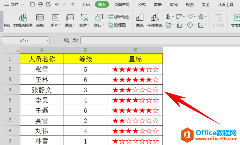Screen dimensions: 240x145
Task: Switch to the 开始 tab
Action: [x=86, y=5]
